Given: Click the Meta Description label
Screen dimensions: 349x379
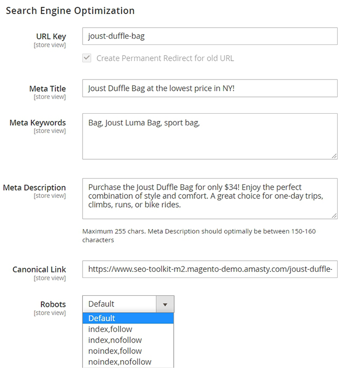Looking at the screenshot, I should pyautogui.click(x=34, y=188).
